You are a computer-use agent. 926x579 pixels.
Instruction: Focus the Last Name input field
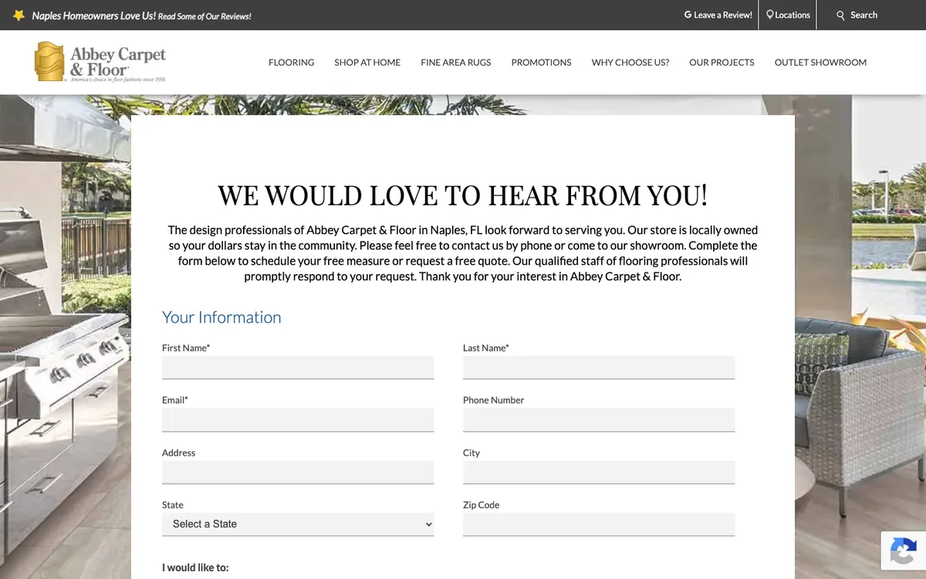[599, 367]
